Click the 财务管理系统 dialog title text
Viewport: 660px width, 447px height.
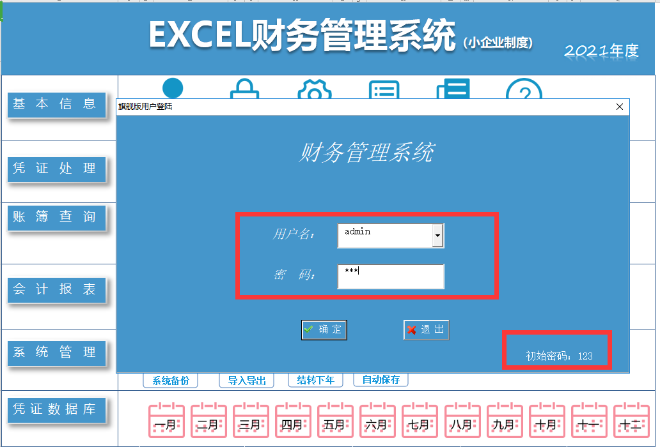tap(366, 152)
